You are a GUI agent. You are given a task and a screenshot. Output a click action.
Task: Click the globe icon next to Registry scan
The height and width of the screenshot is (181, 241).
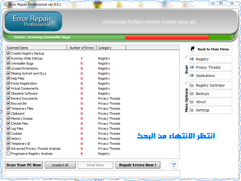coord(192,59)
